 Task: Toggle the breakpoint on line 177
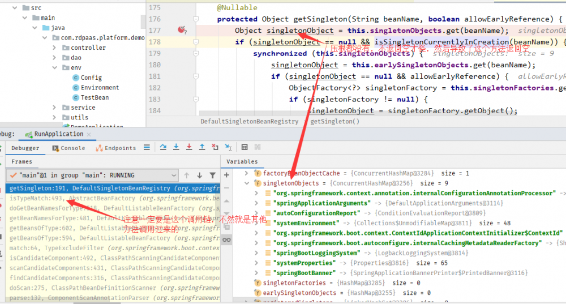[182, 31]
